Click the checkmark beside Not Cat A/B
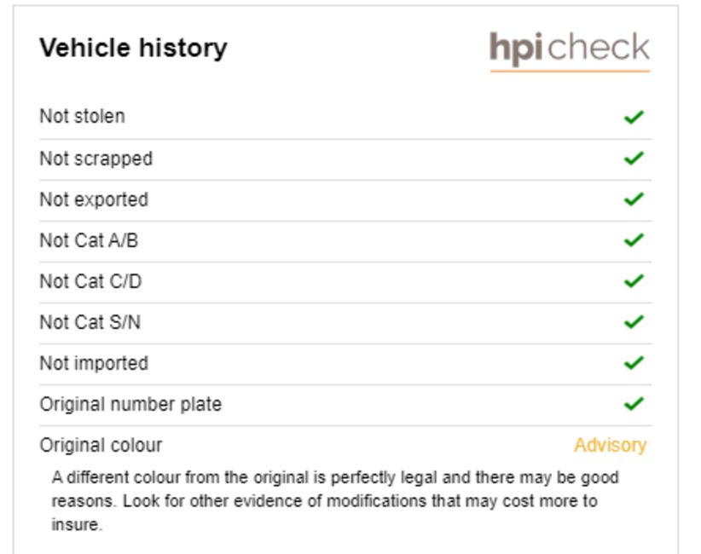This screenshot has height=554, width=701. click(634, 239)
